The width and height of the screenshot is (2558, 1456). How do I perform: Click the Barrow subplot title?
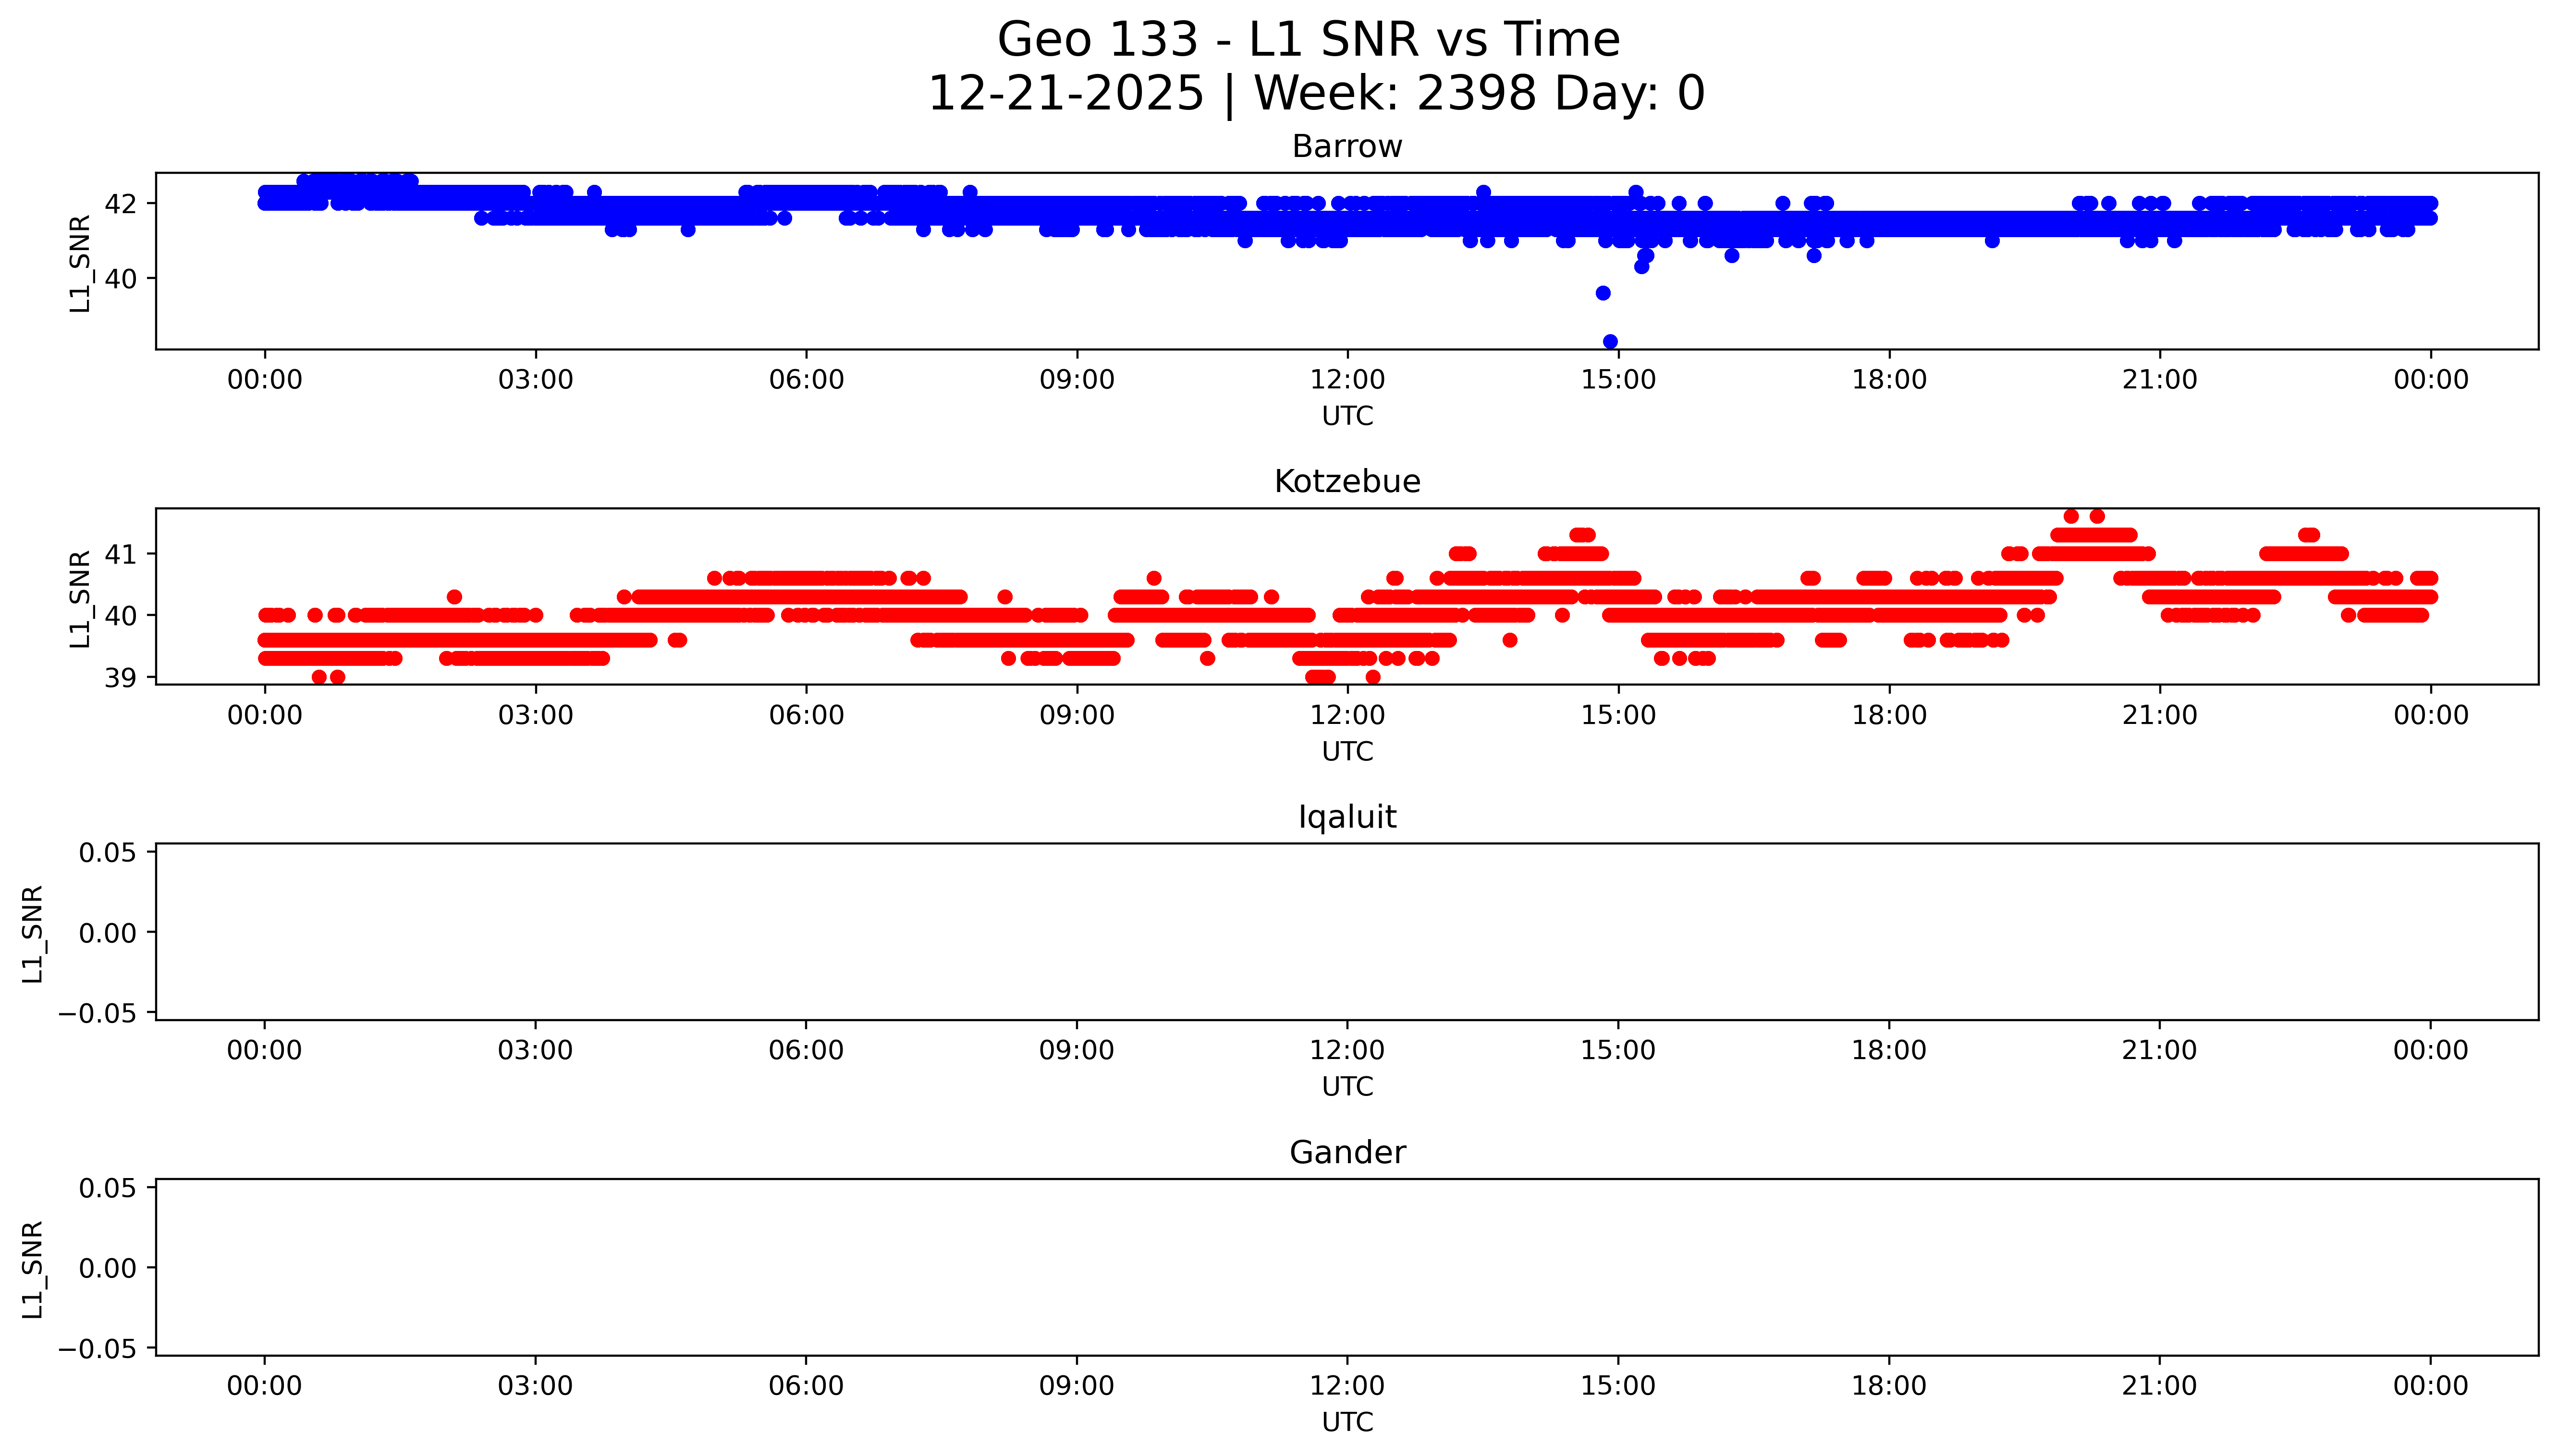[1346, 147]
